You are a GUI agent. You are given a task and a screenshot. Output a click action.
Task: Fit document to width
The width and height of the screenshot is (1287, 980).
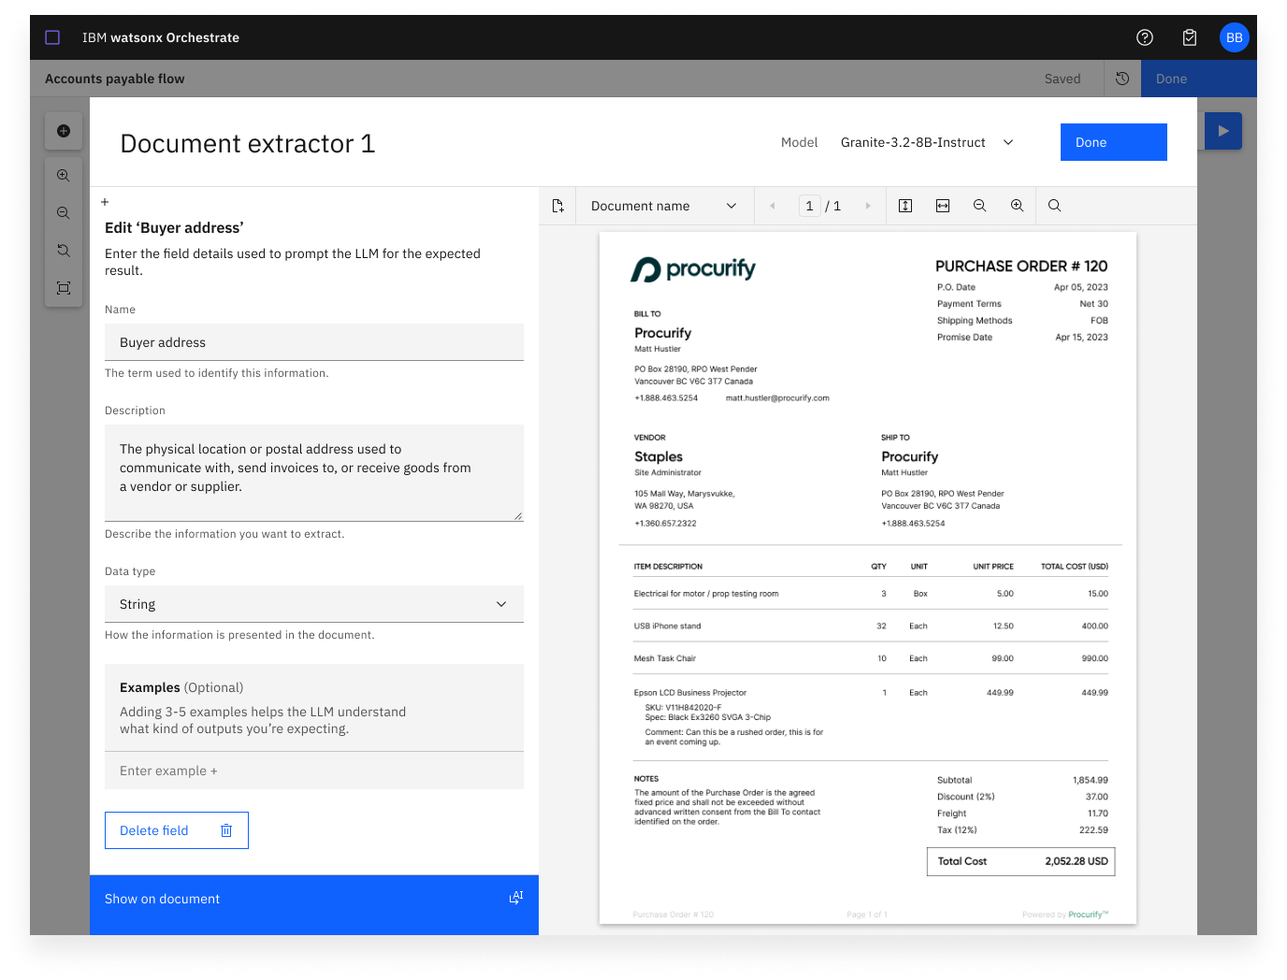(943, 206)
